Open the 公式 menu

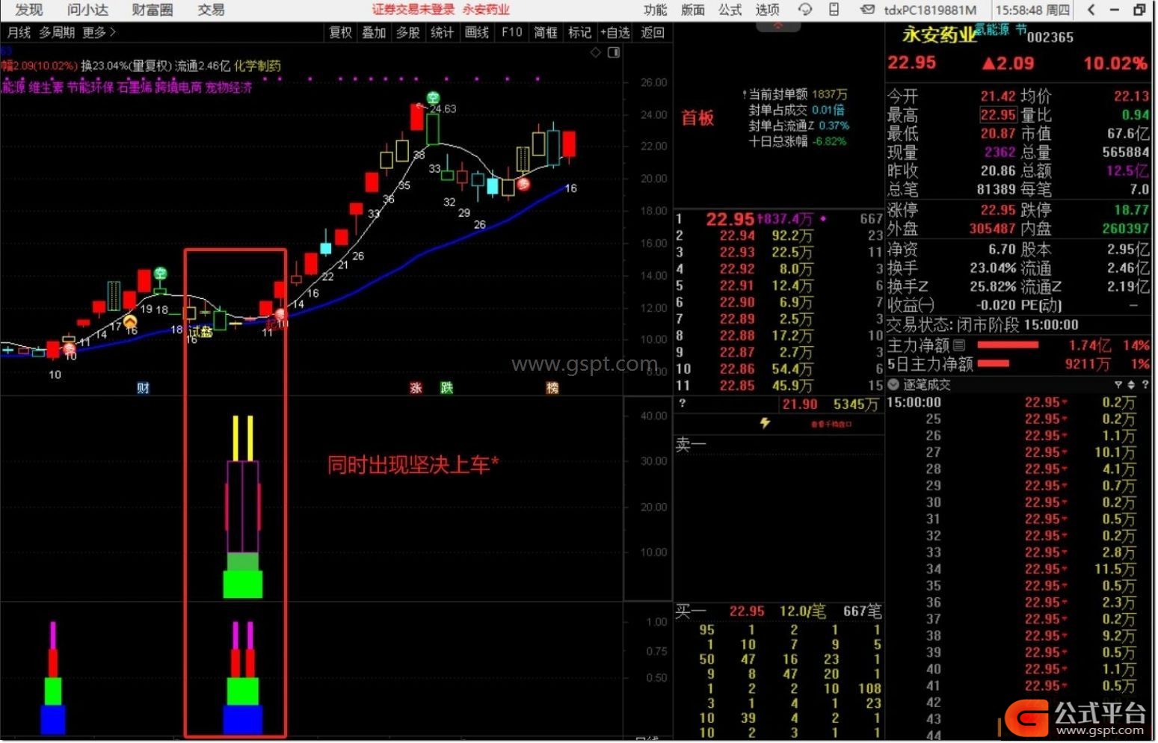(730, 10)
